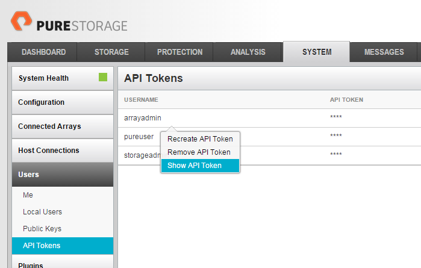Click the API Tokens panel heading
The width and height of the screenshot is (421, 268).
[x=154, y=78]
